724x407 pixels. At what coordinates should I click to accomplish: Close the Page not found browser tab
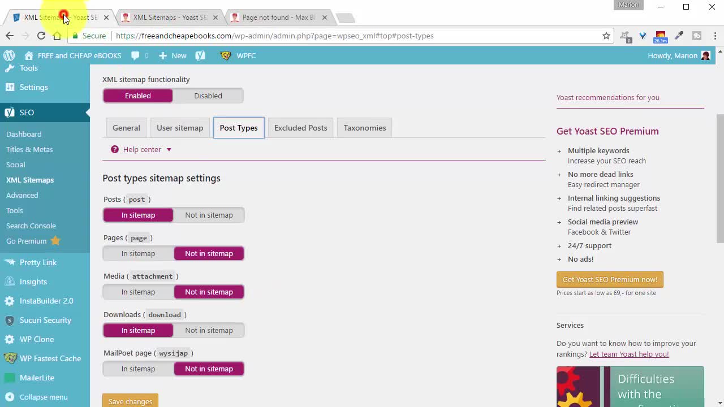(x=324, y=18)
